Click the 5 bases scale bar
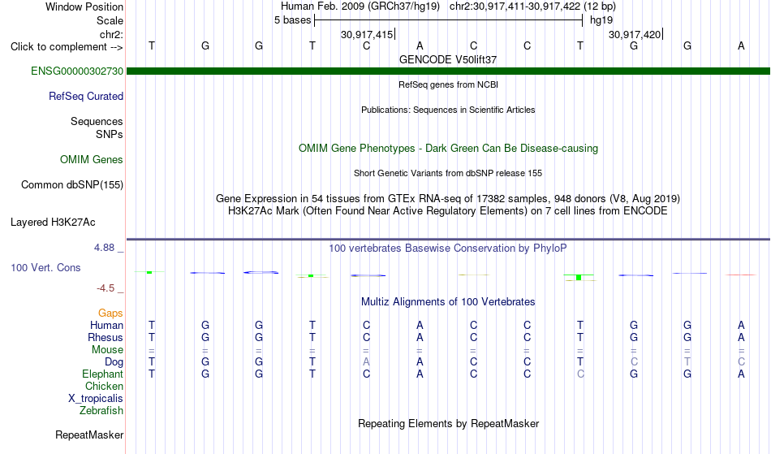 pyautogui.click(x=448, y=20)
